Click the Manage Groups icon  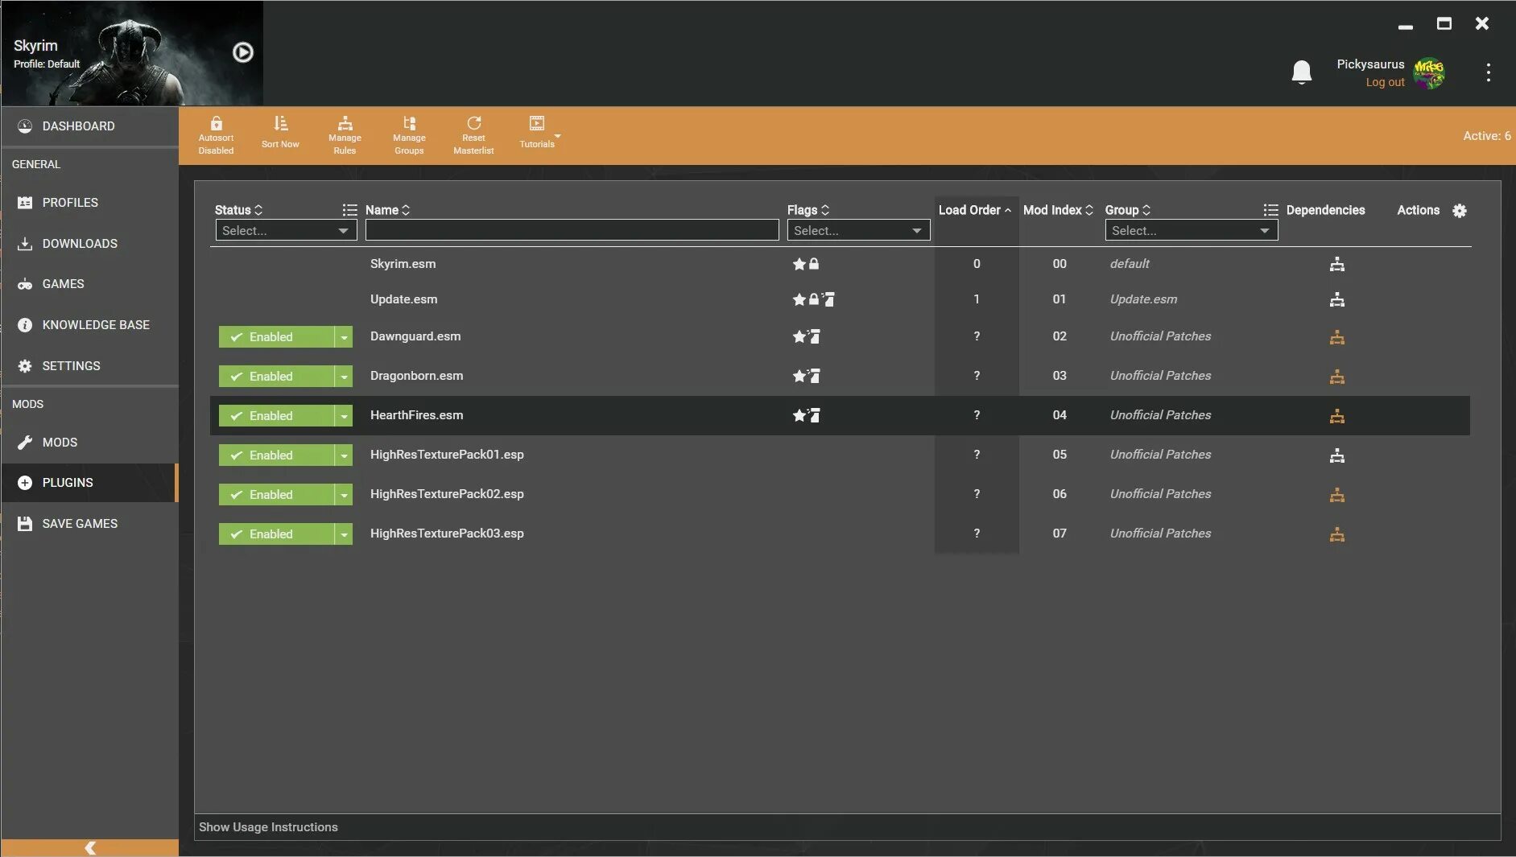coord(408,134)
